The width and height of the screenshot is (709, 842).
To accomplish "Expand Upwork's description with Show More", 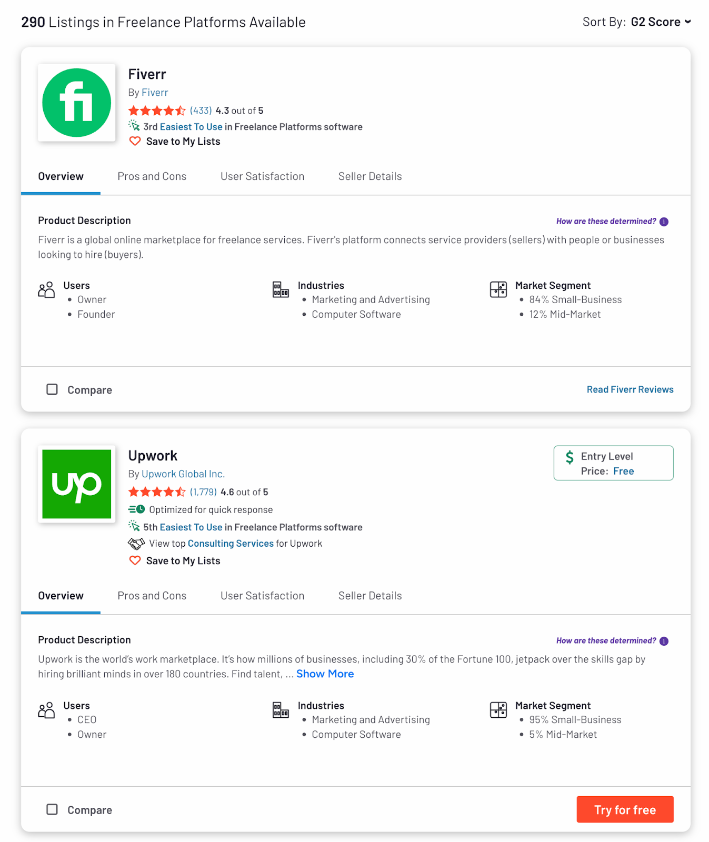I will click(x=324, y=674).
